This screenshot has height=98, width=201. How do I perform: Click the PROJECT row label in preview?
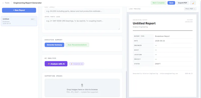coord(137,59)
